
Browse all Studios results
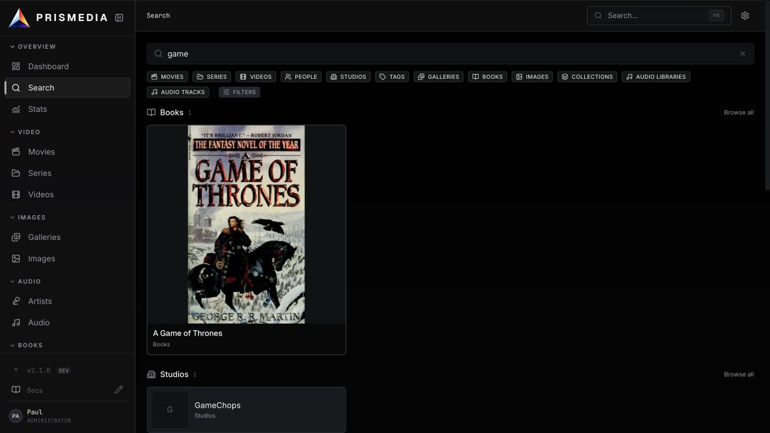739,374
